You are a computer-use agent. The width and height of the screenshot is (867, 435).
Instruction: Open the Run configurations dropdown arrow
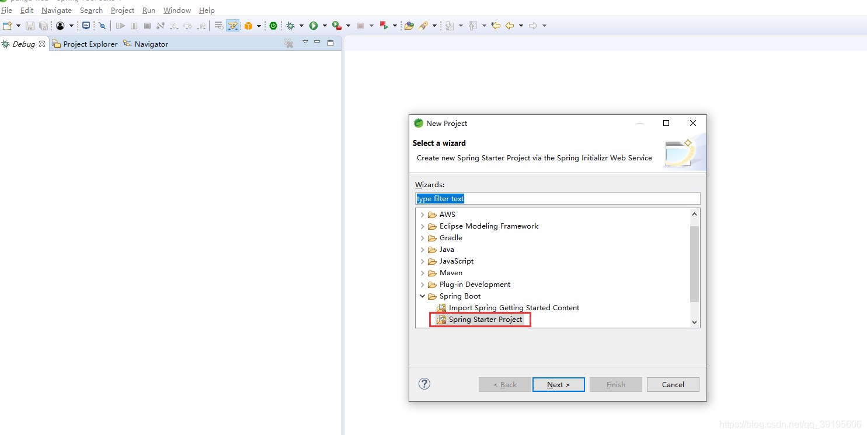pos(325,26)
